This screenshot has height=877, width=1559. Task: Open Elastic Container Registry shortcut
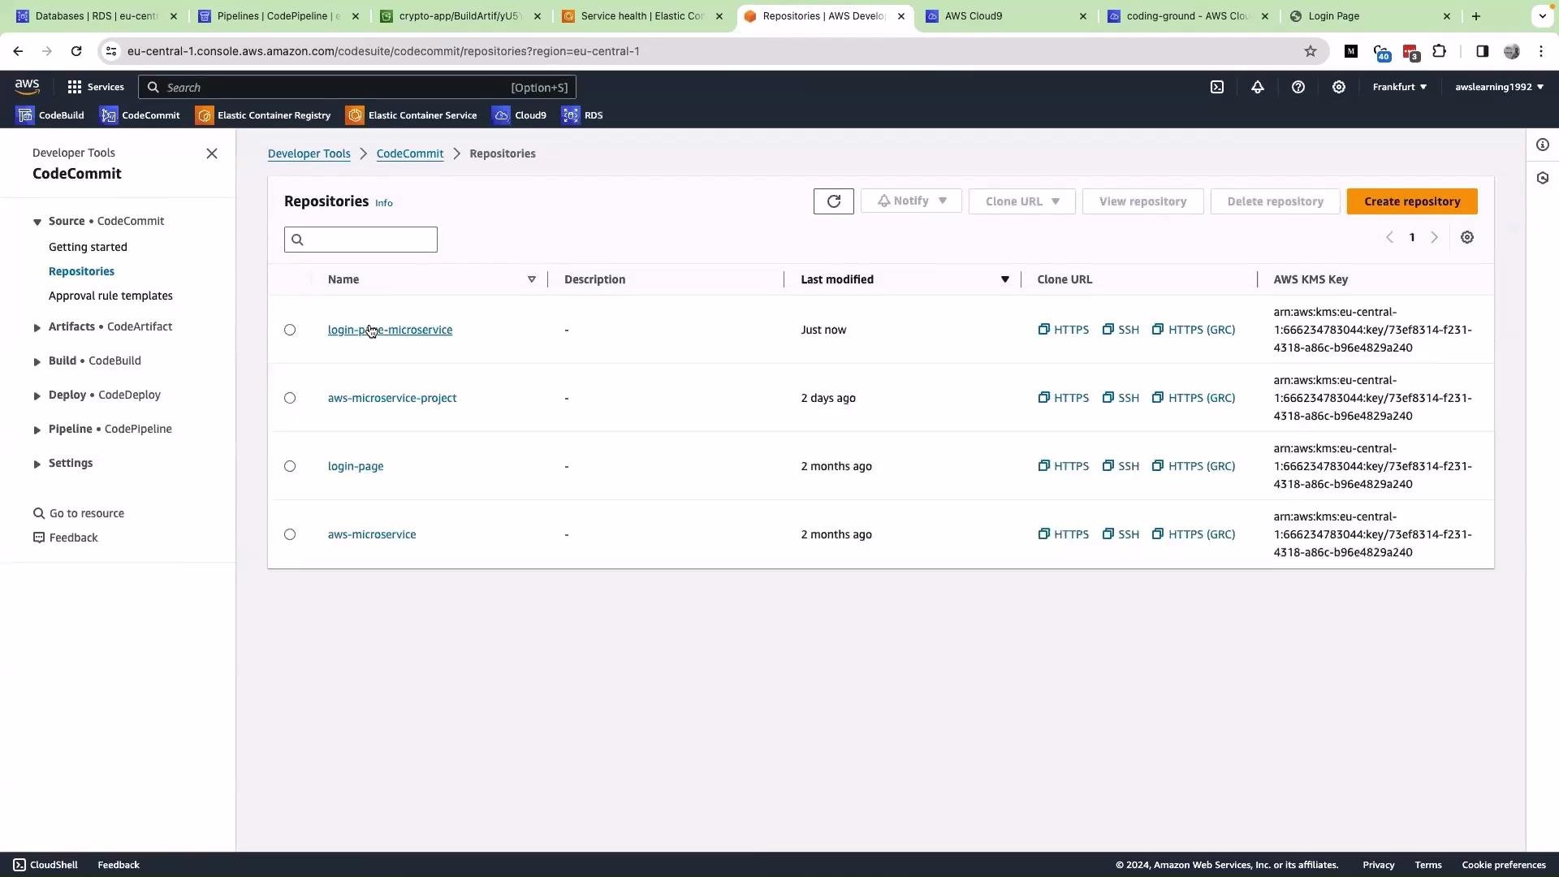[263, 115]
